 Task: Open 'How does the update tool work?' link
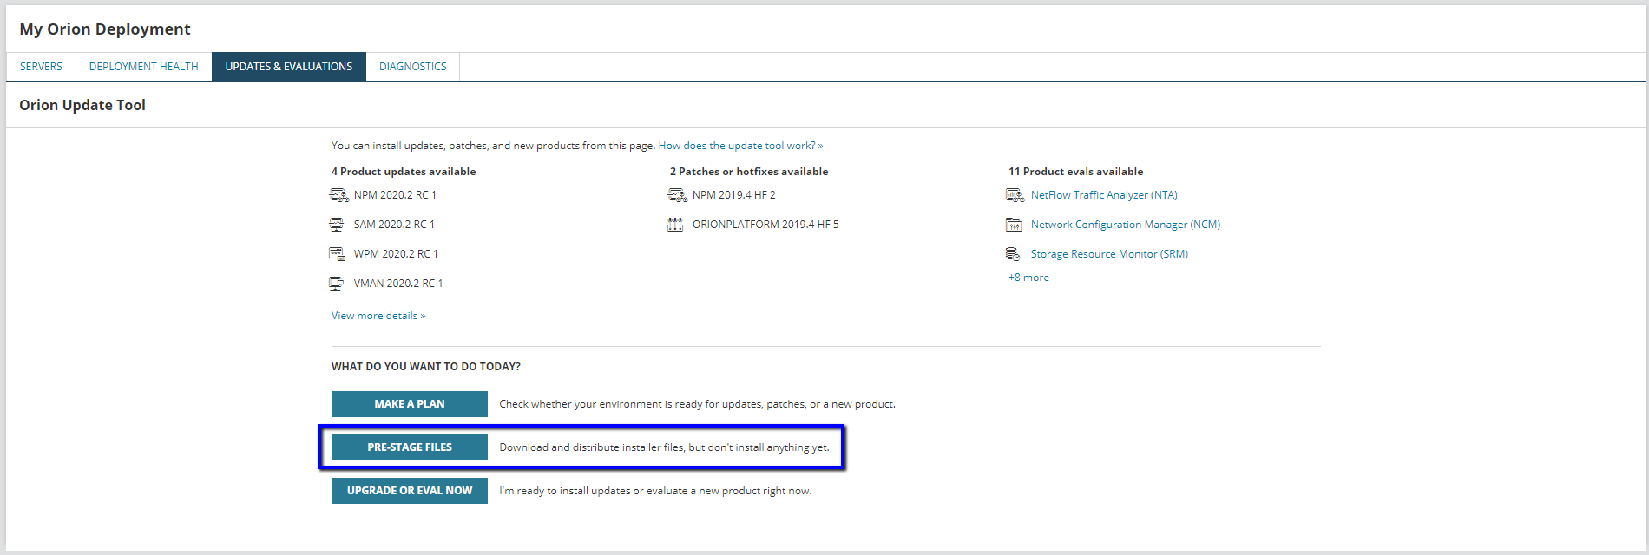pyautogui.click(x=740, y=146)
